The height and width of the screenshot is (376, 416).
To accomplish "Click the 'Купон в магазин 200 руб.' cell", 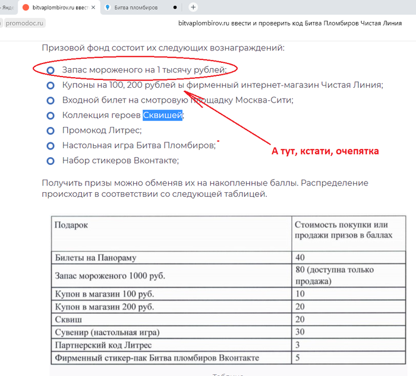I will point(171,307).
